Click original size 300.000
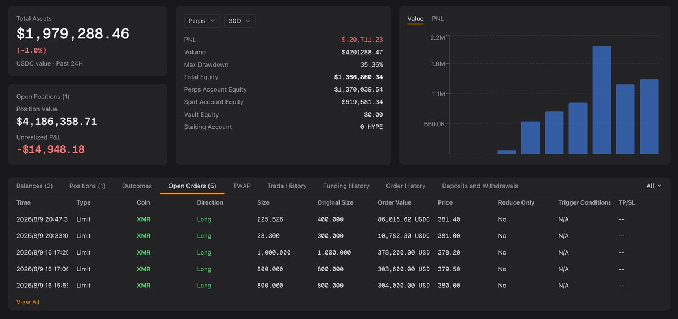678x319 pixels. pos(331,235)
